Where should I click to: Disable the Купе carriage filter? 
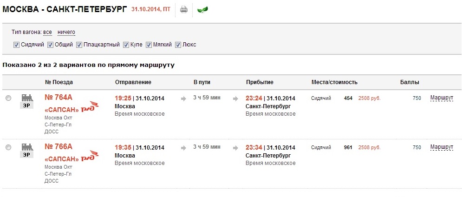[126, 45]
